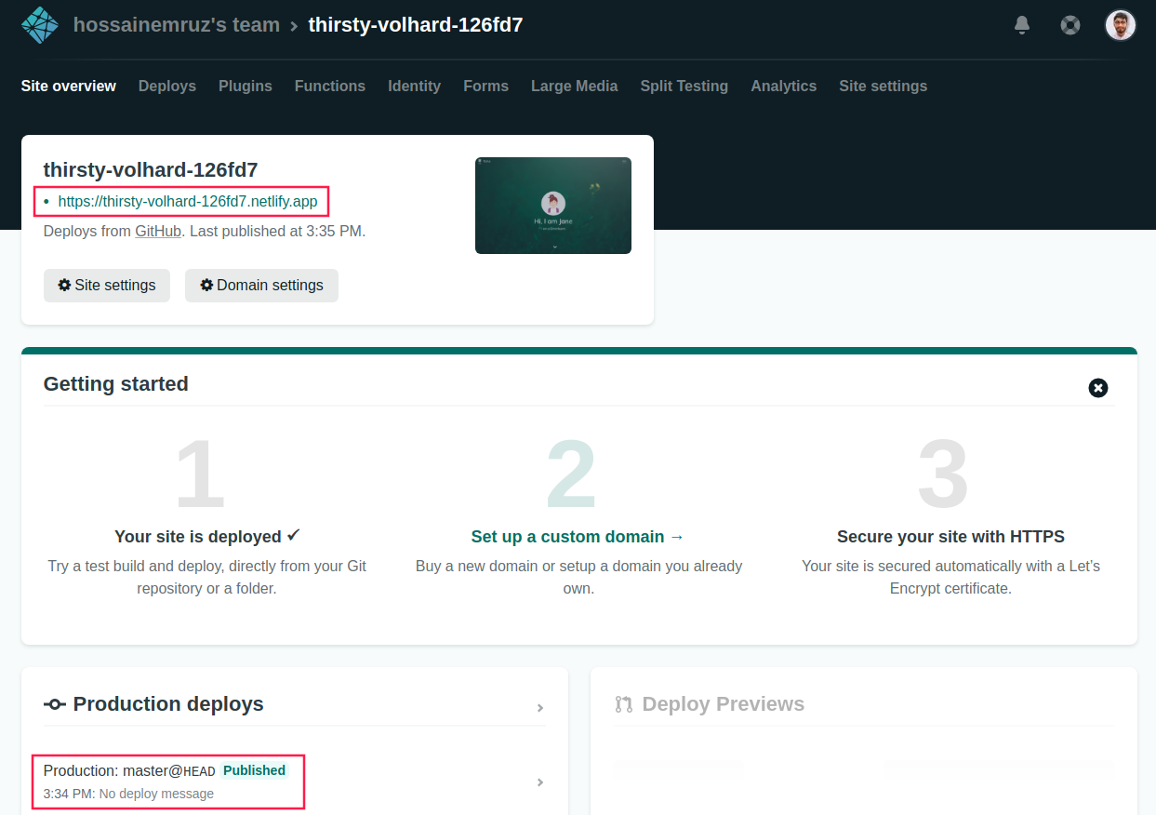The image size is (1156, 815).
Task: Expand Production deploys with header chevron
Action: pos(540,708)
